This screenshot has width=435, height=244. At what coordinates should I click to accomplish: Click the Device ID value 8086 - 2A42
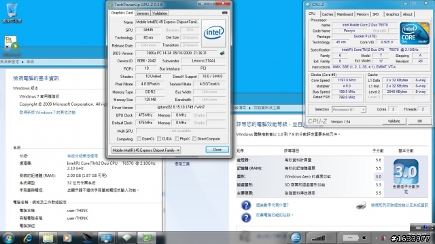pyautogui.click(x=146, y=60)
